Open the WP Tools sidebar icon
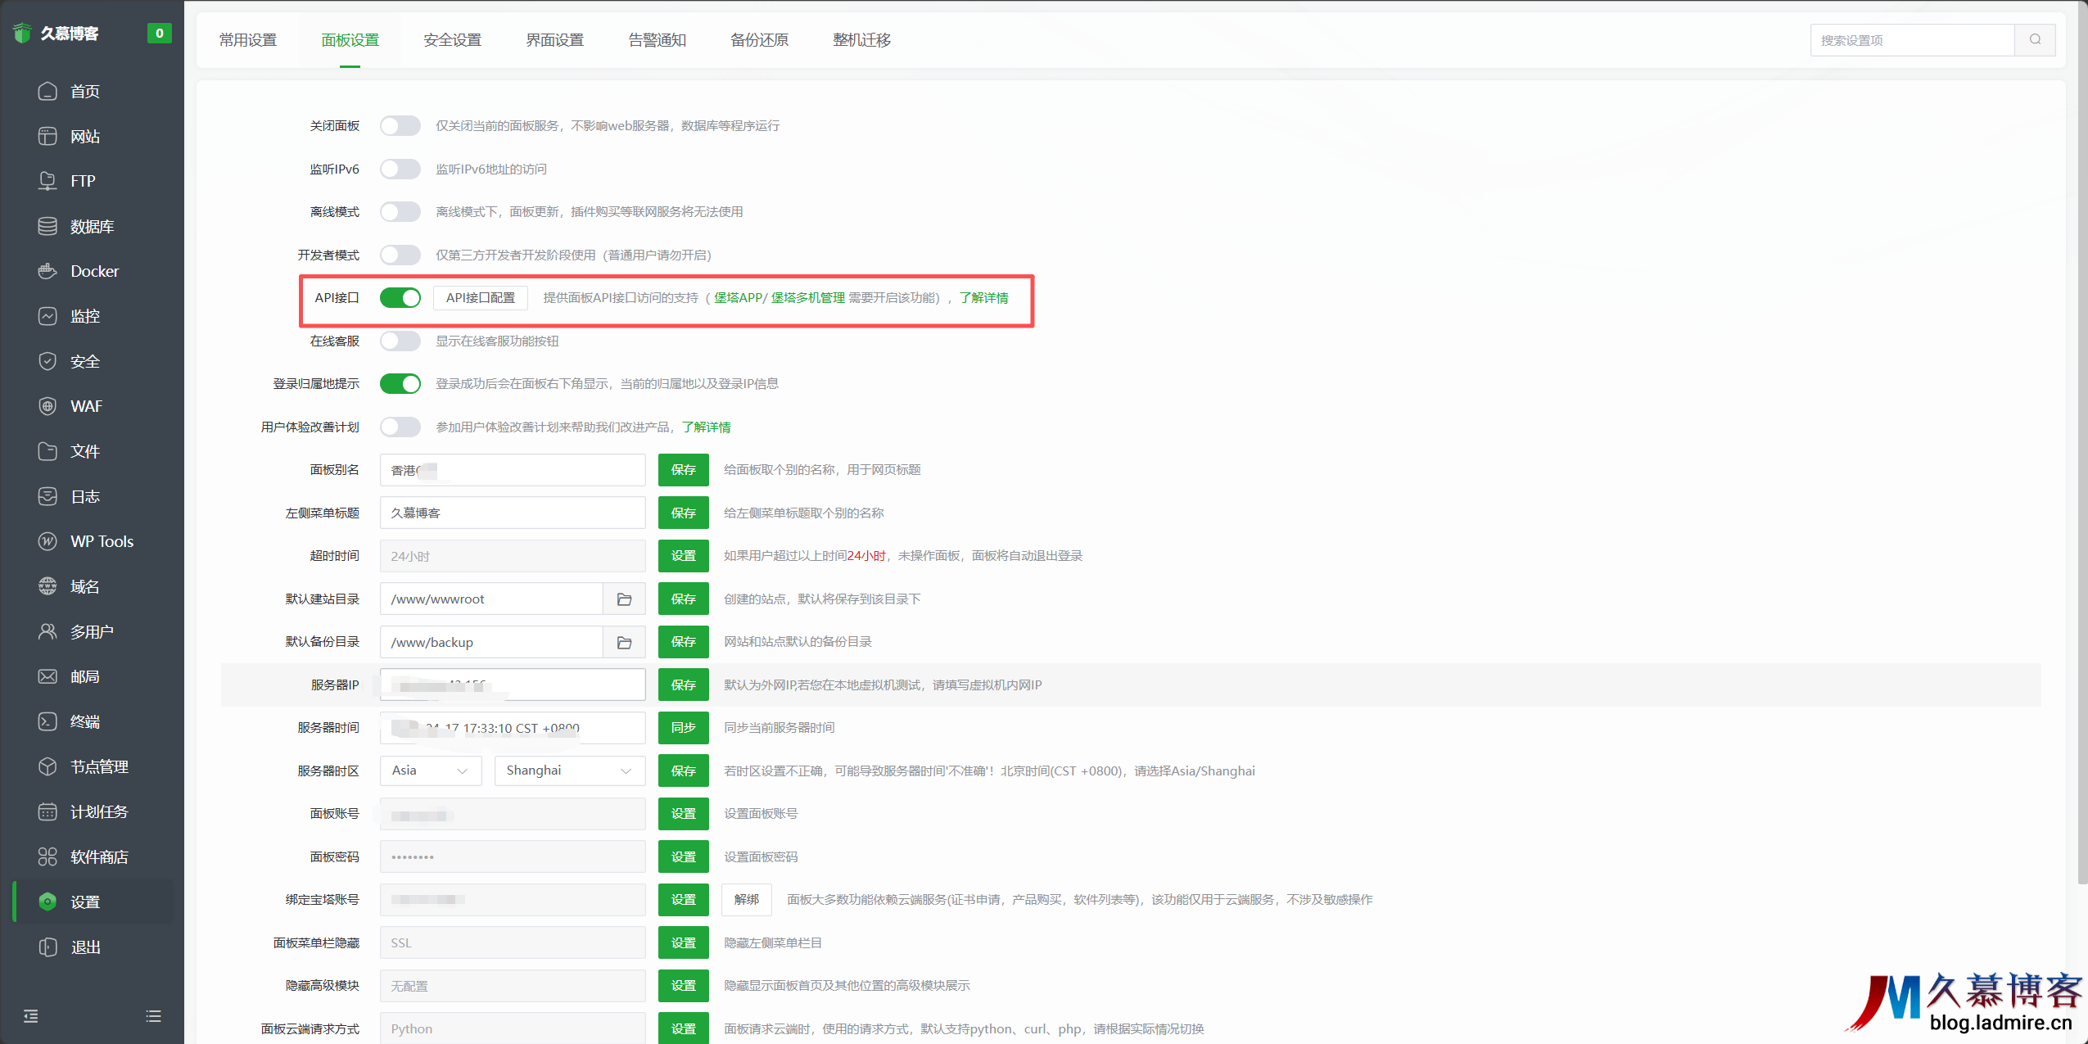The height and width of the screenshot is (1044, 2088). [47, 541]
